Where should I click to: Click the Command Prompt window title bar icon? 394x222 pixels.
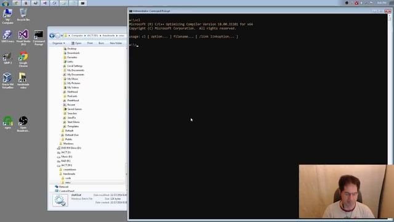pyautogui.click(x=131, y=11)
